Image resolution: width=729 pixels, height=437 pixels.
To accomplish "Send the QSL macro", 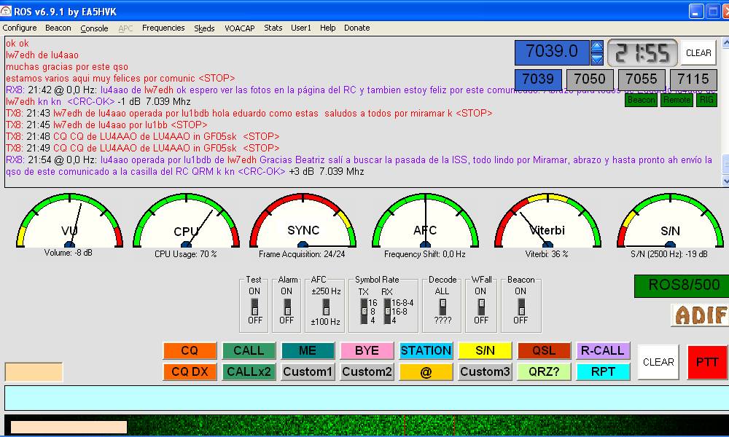I will click(x=544, y=350).
